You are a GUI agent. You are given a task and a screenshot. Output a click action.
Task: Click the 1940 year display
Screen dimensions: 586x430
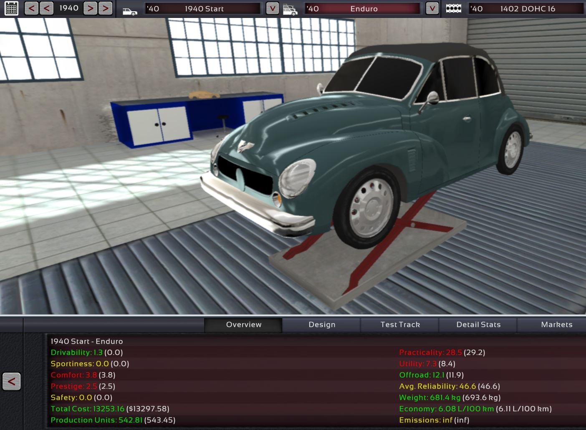click(69, 8)
